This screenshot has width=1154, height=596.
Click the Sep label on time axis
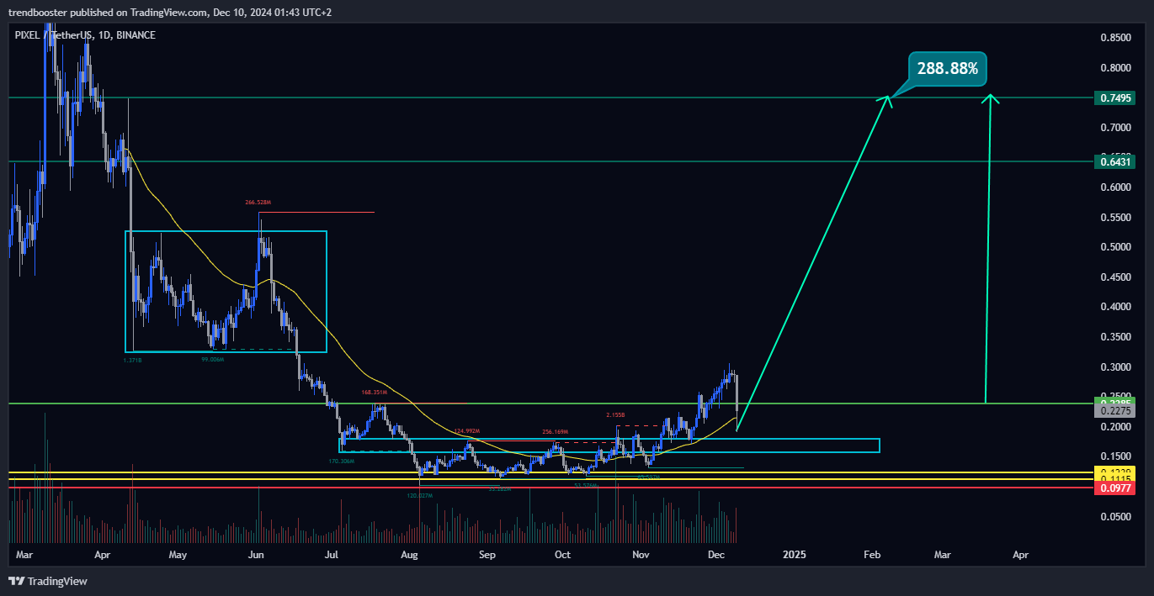click(487, 555)
